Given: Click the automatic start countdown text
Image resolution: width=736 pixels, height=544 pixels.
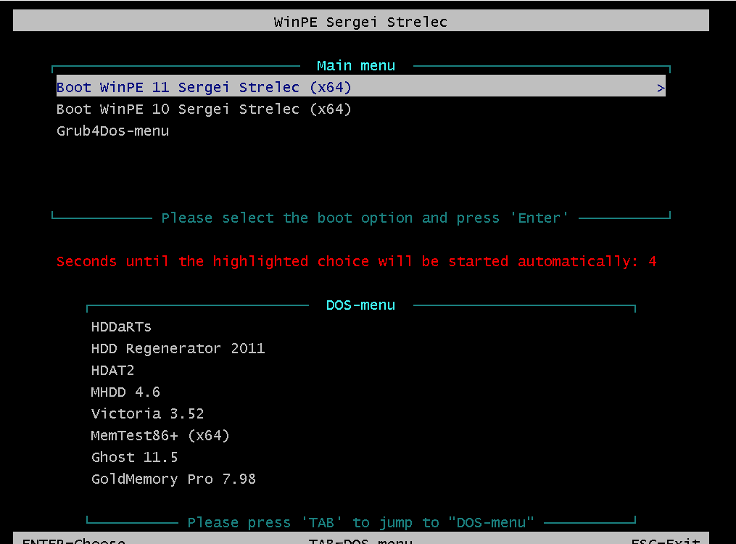Looking at the screenshot, I should pyautogui.click(x=356, y=261).
